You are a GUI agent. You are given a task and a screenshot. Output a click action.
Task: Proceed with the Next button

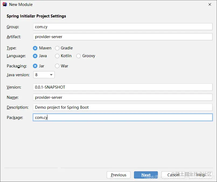[146, 175]
